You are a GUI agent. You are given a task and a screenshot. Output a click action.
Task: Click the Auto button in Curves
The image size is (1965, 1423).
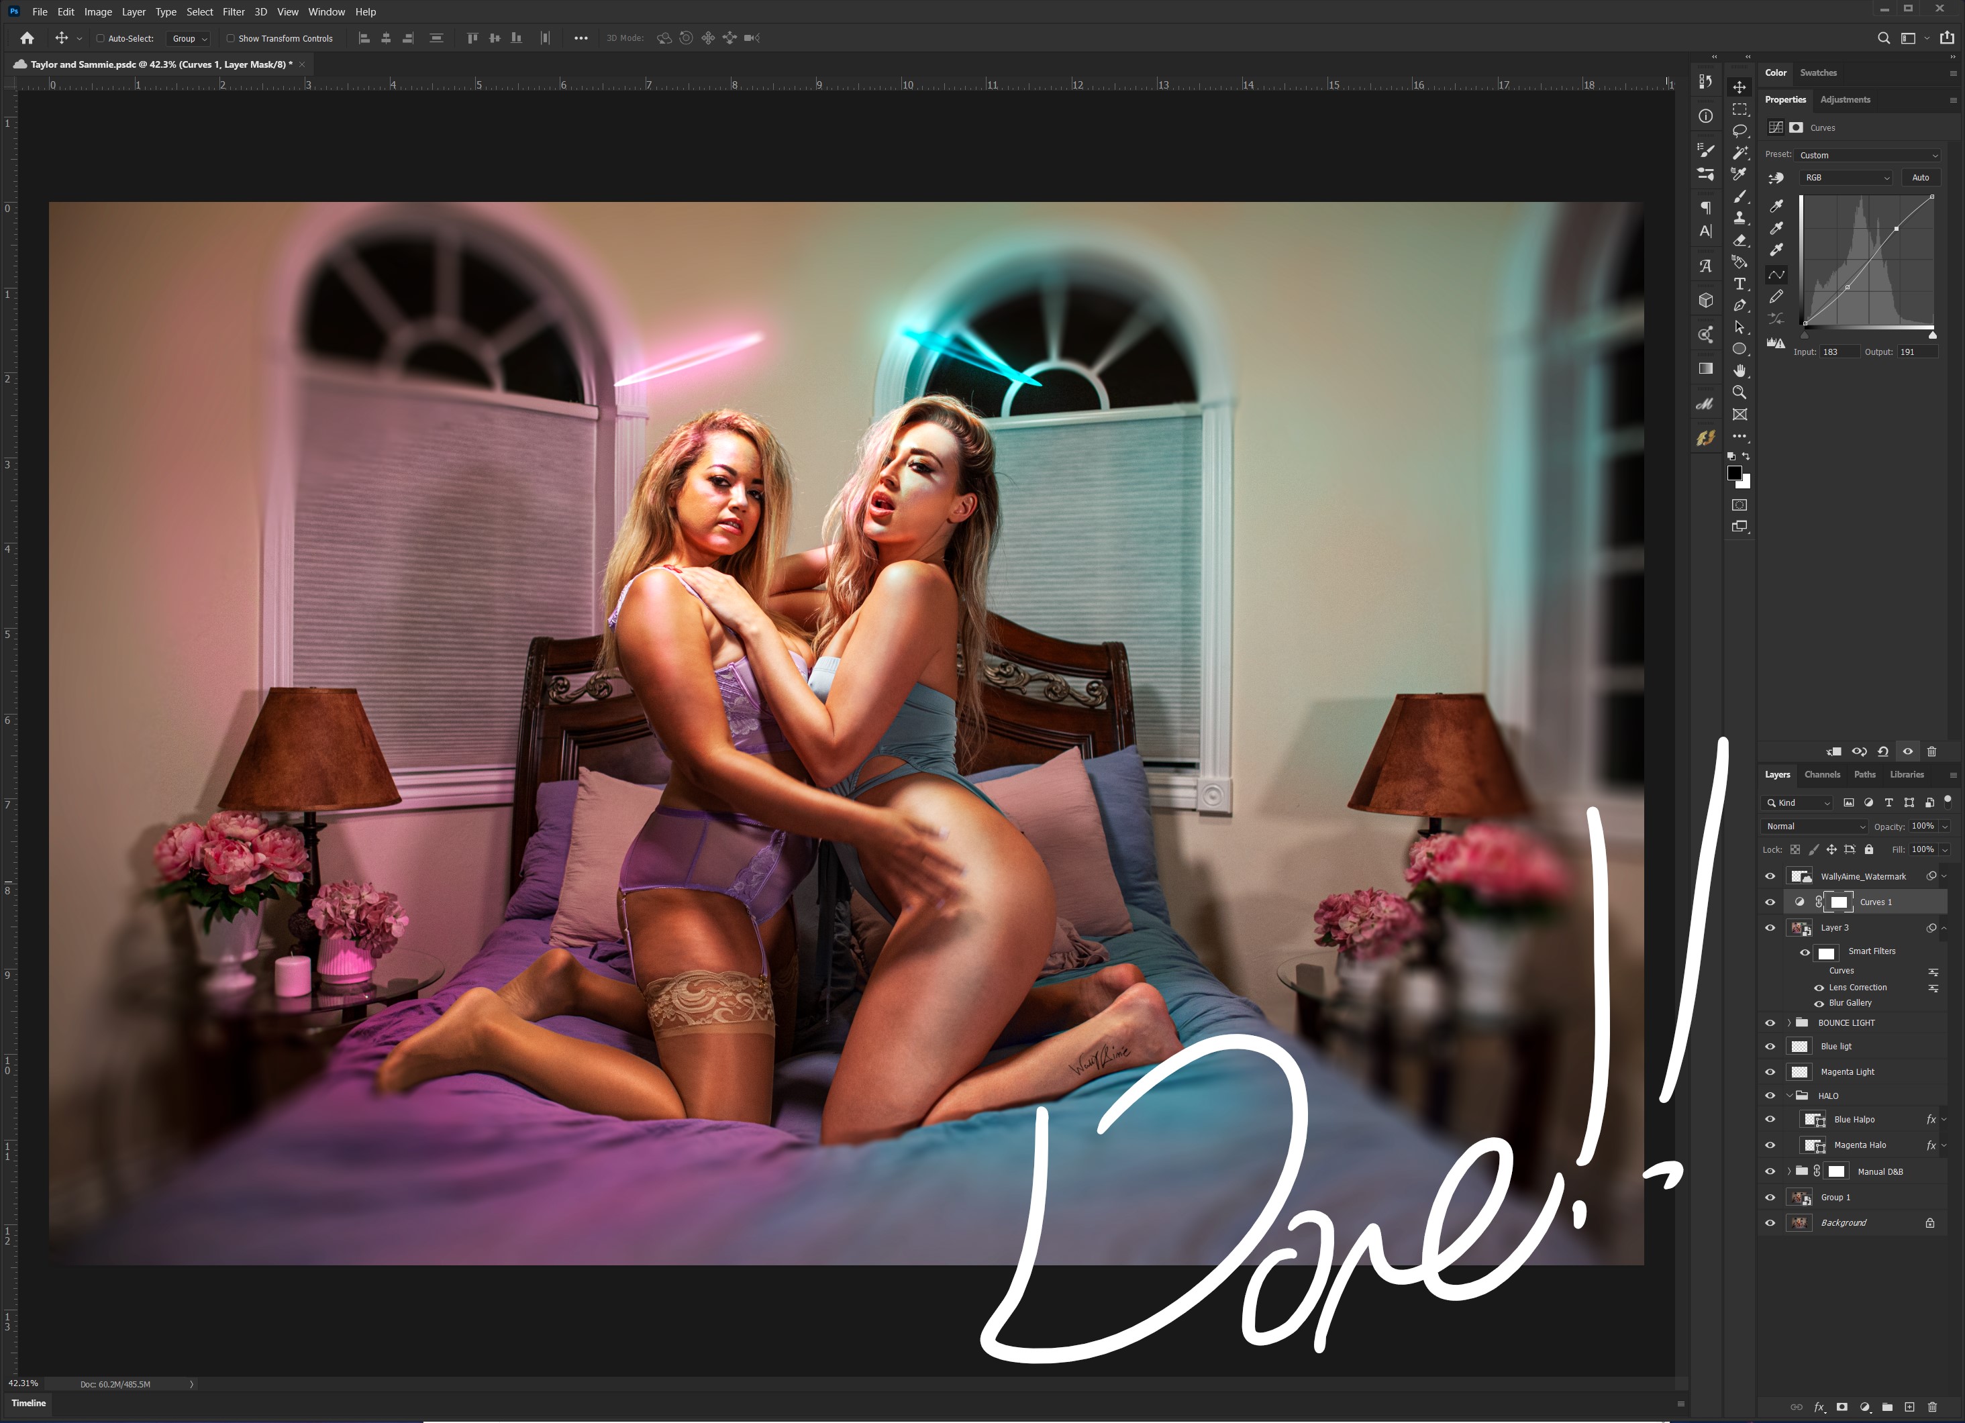1920,178
